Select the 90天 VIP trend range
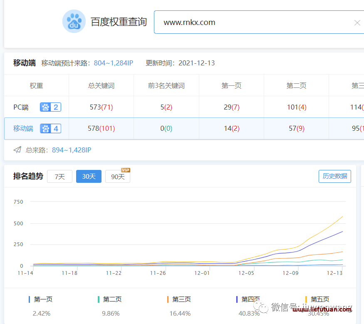 tap(118, 177)
